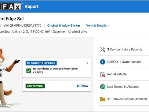The height and width of the screenshot is (112, 149).
Task: Click the CARFAX logo in header
Action: pos(11,6)
